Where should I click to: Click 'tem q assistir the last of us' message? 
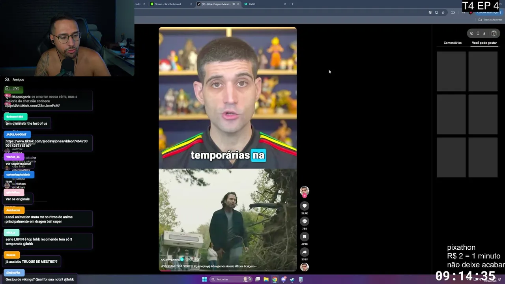point(26,123)
